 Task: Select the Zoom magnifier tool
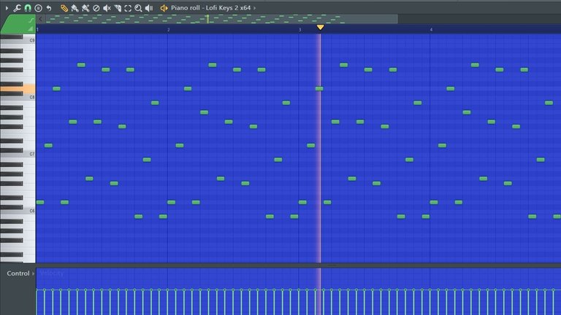[x=138, y=8]
